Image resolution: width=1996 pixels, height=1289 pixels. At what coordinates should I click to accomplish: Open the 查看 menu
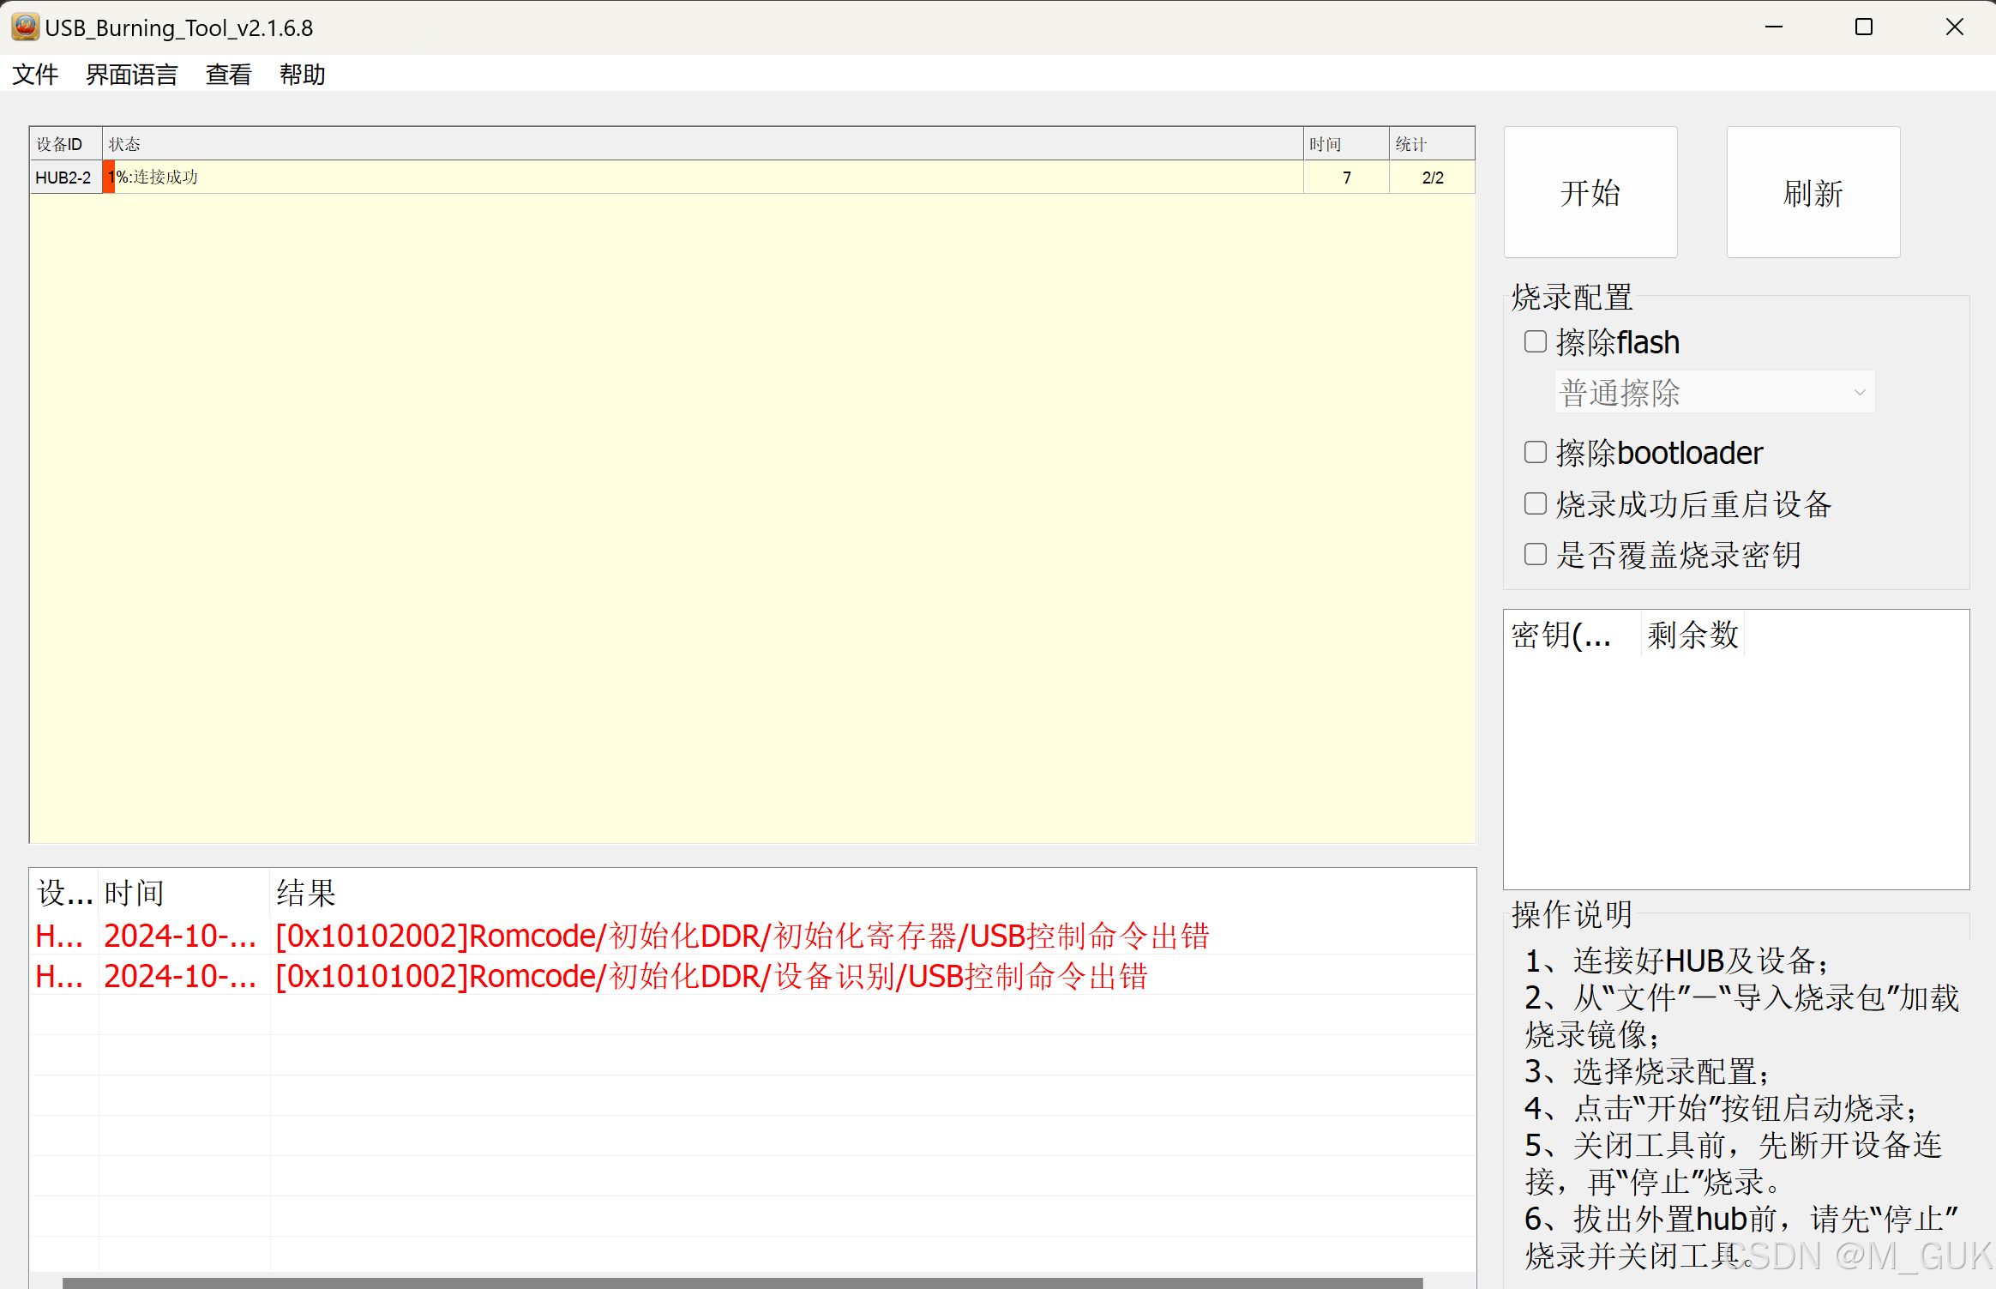(227, 75)
